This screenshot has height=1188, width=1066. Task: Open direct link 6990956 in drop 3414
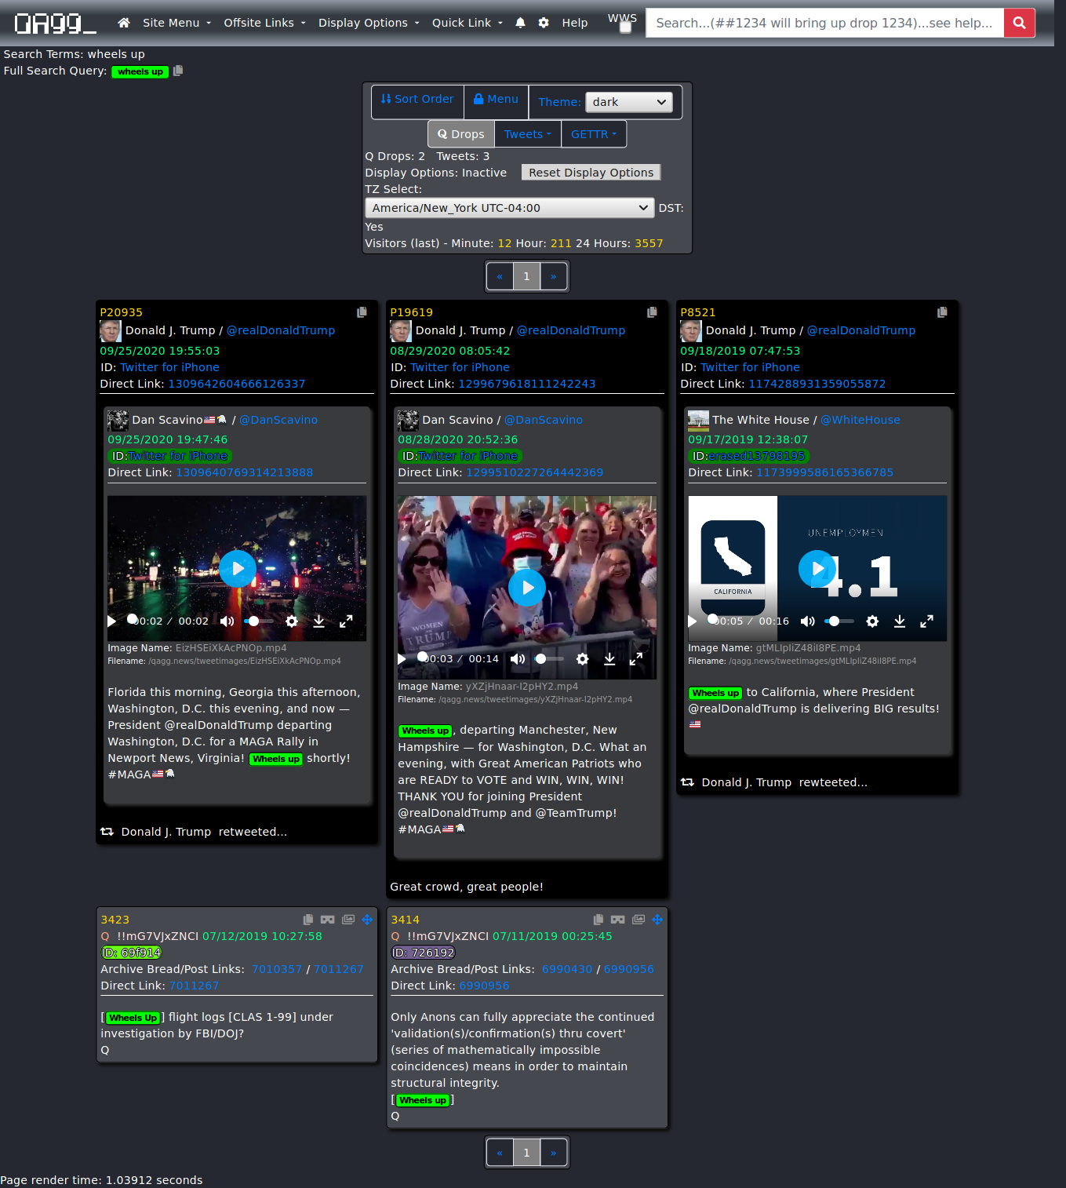pos(484,986)
